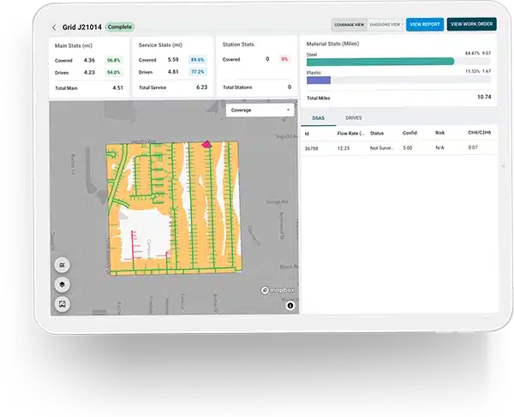Click the View Work Order button
514x417 pixels.
click(x=471, y=24)
